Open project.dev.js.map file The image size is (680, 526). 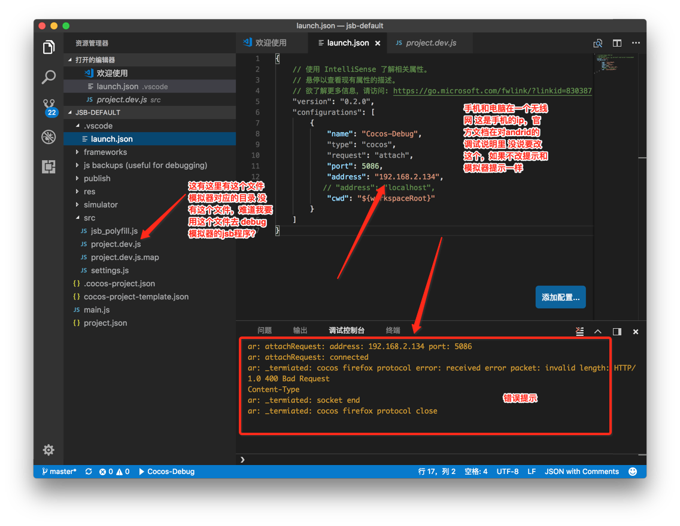(x=150, y=257)
